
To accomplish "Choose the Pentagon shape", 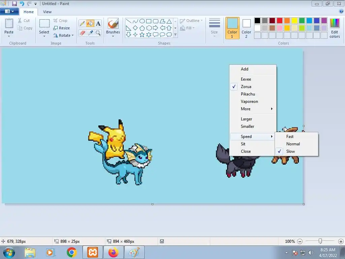I will [142, 28].
